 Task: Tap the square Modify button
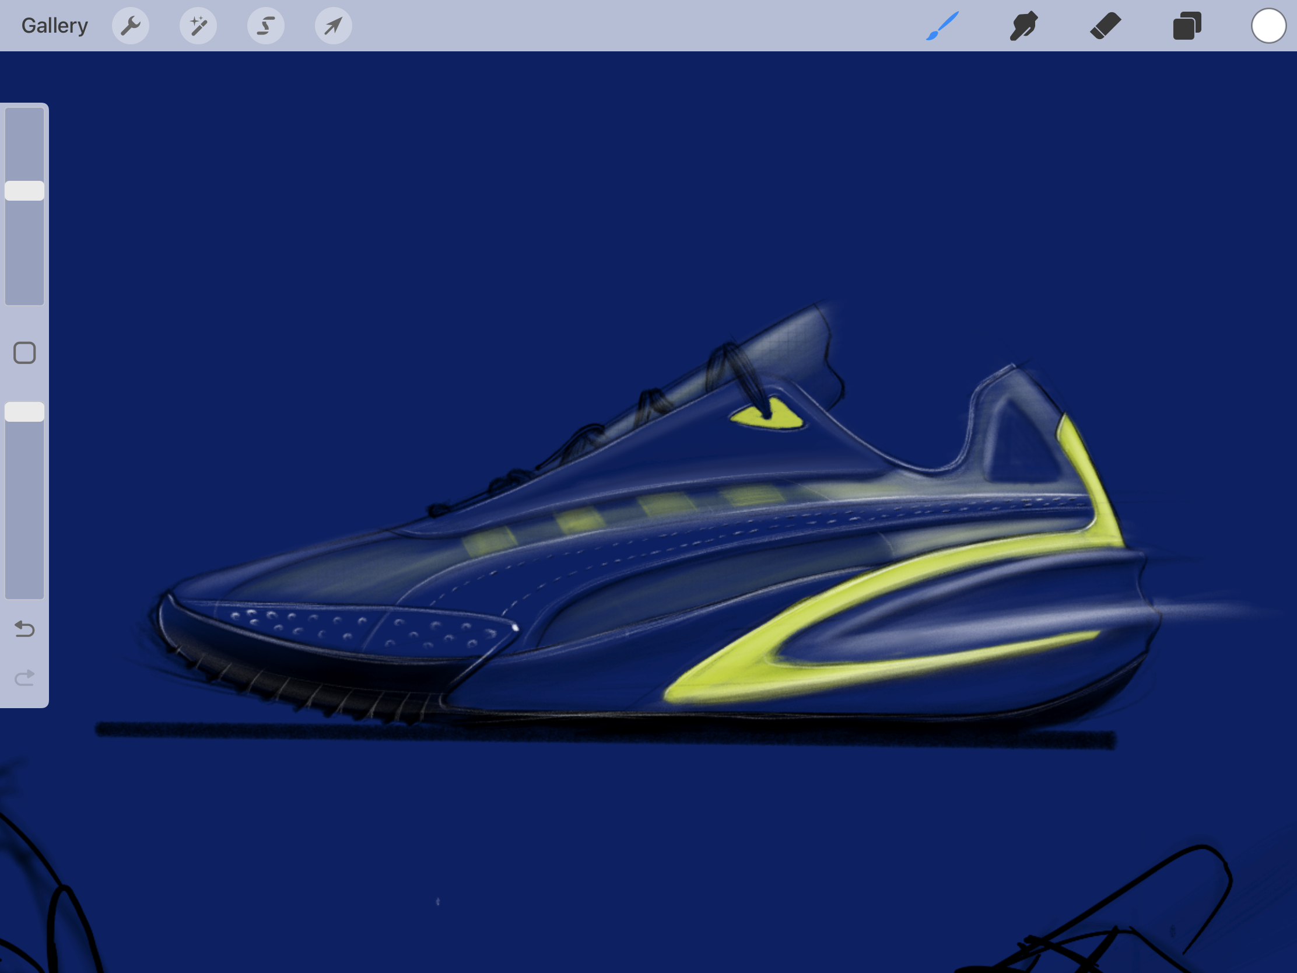(24, 353)
